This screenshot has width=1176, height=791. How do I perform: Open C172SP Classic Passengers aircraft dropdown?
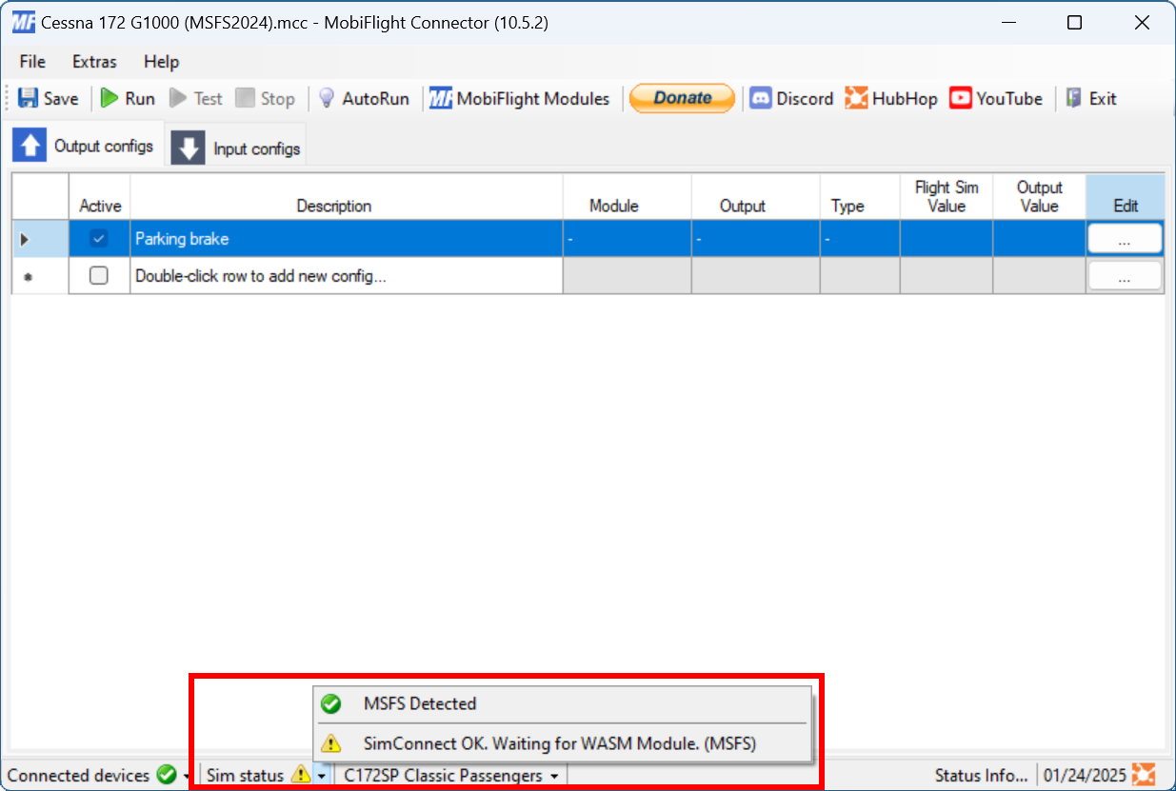coord(451,776)
